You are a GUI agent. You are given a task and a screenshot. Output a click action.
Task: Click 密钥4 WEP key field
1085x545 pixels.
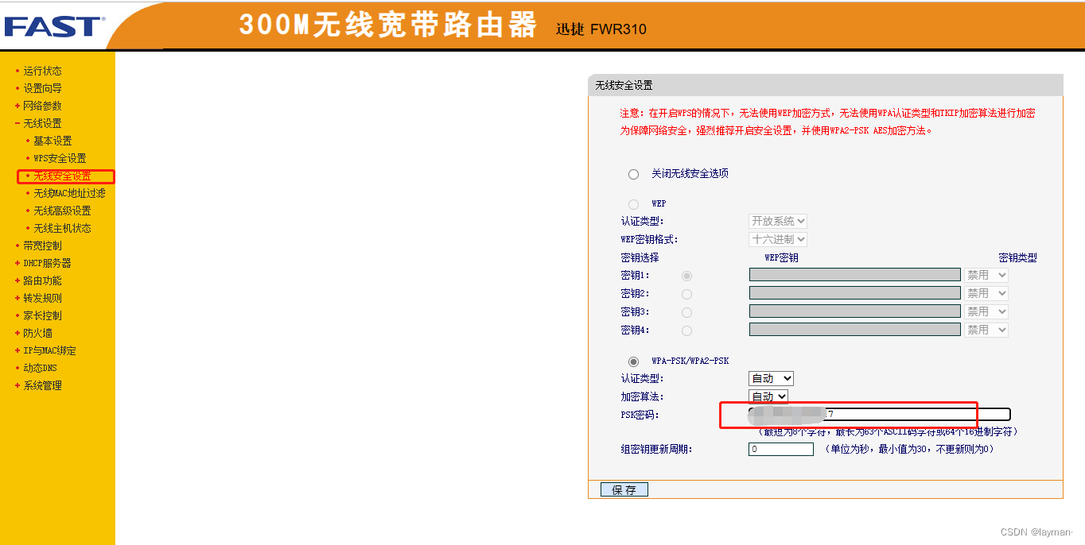855,330
